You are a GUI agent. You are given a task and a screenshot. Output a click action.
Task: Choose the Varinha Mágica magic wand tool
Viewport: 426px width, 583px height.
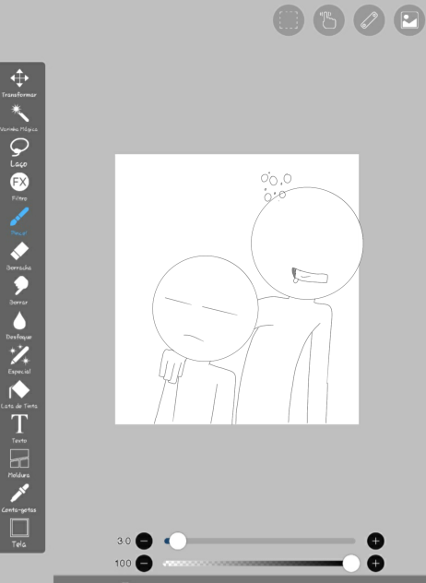coord(19,118)
